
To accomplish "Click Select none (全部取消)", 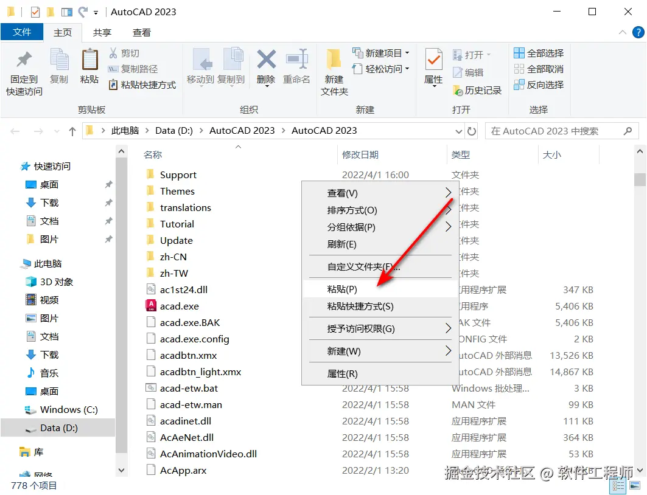I will [539, 69].
